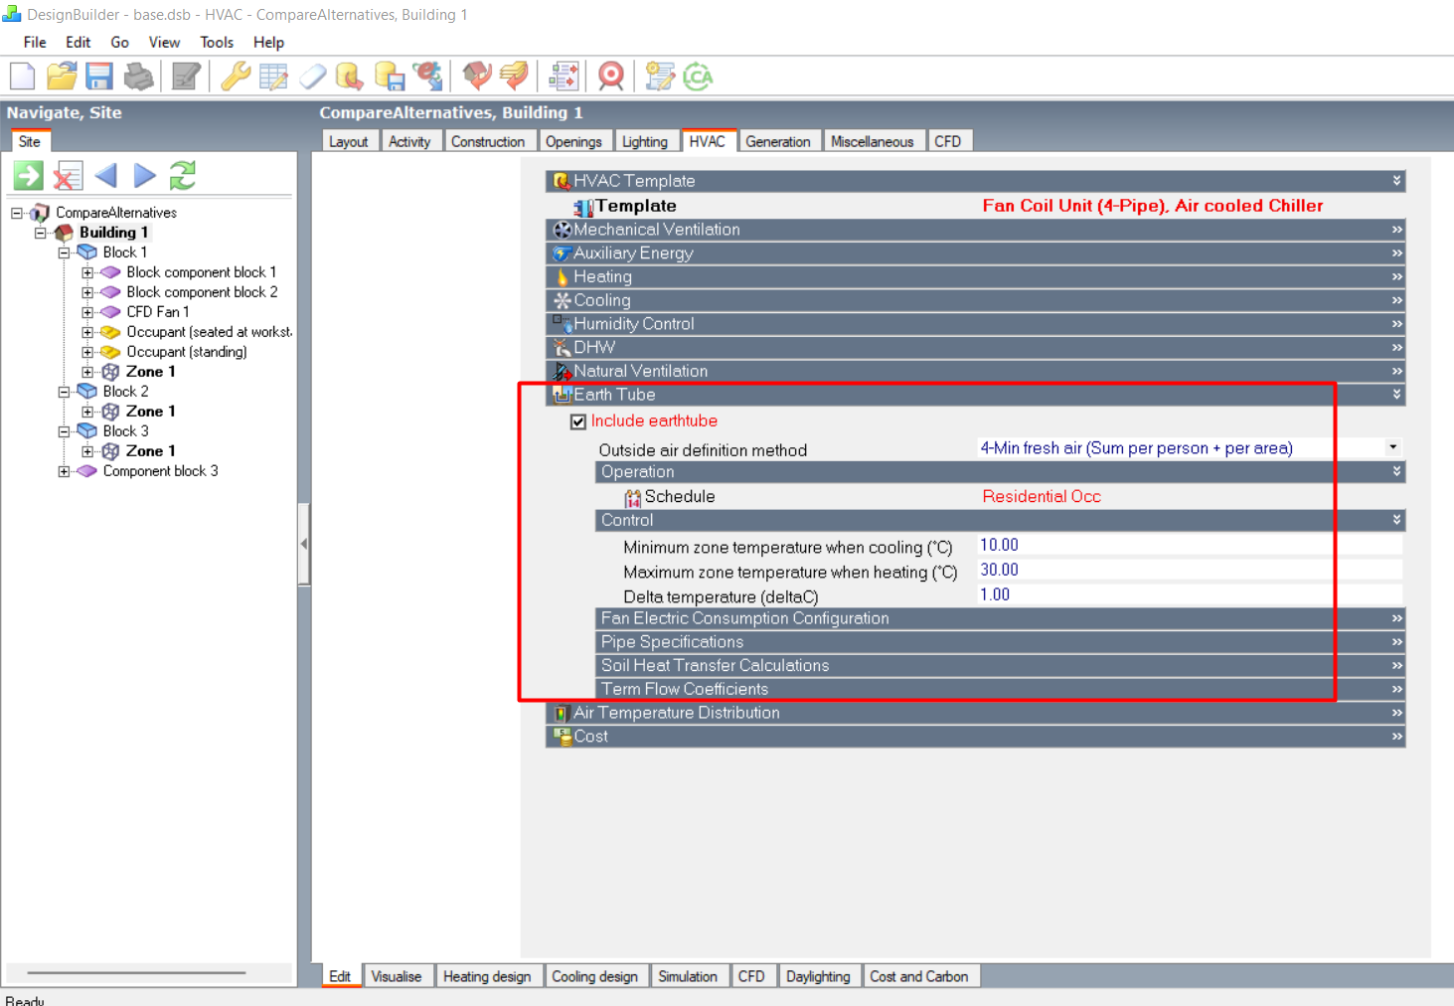
Task: Go forward with blue right arrow
Action: tap(145, 176)
